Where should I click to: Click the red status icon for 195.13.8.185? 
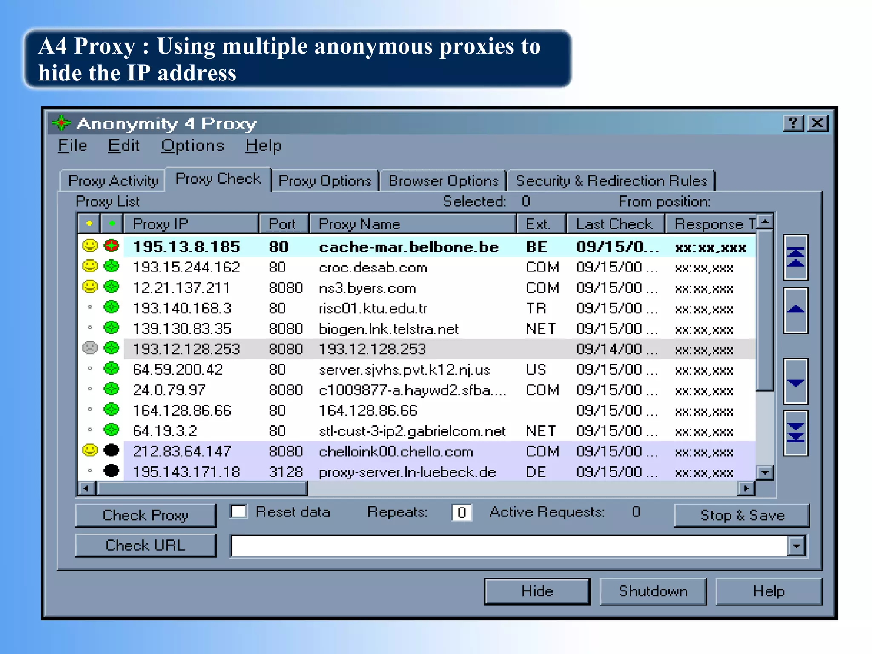point(112,246)
